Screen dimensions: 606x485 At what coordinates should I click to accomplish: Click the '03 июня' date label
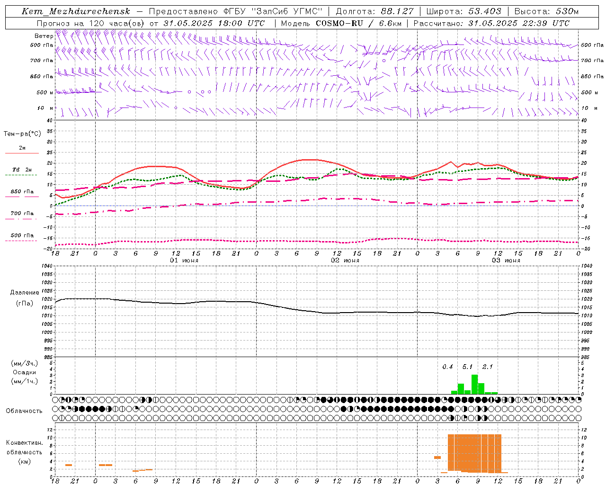pyautogui.click(x=506, y=260)
